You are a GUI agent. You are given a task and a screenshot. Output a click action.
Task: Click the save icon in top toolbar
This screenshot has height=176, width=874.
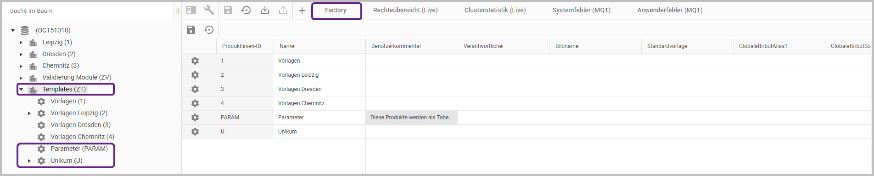pos(228,10)
